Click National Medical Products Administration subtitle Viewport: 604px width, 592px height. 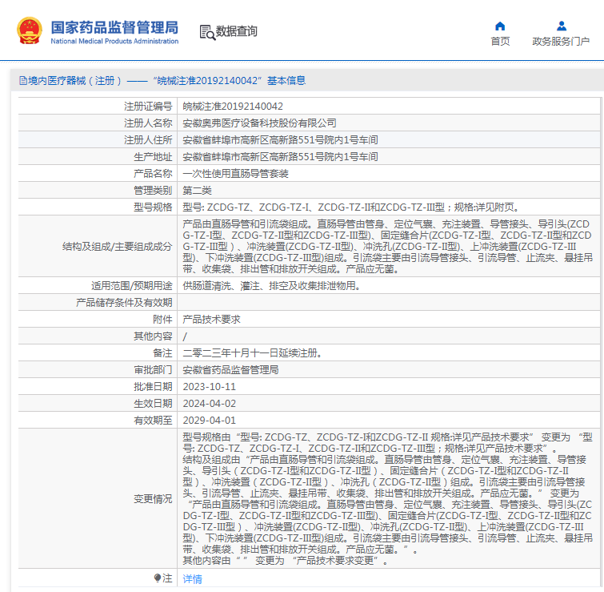114,42
